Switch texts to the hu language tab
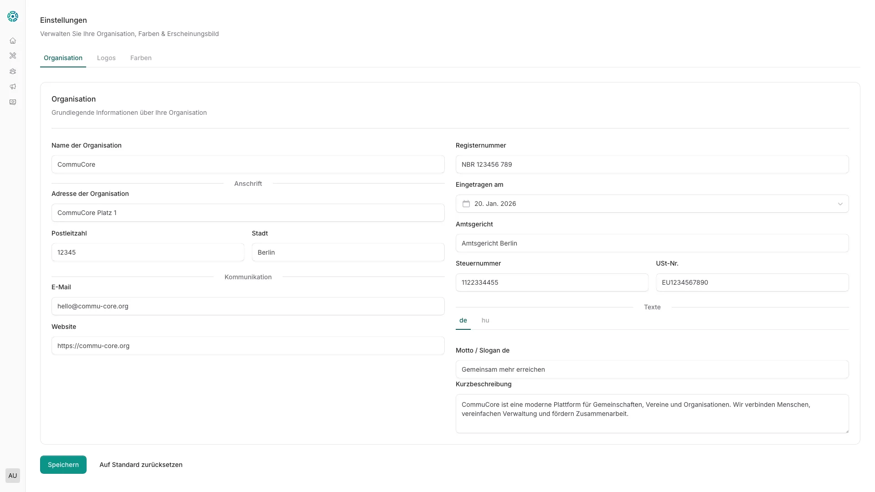The width and height of the screenshot is (875, 492). pos(485,320)
